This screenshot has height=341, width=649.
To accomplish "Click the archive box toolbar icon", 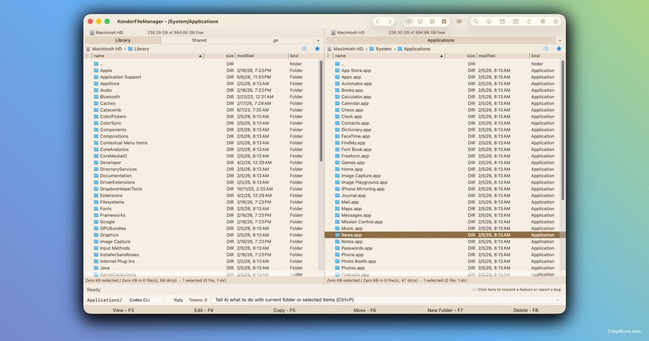I will coord(502,22).
